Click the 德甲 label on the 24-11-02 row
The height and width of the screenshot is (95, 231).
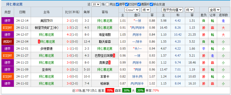[8, 84]
